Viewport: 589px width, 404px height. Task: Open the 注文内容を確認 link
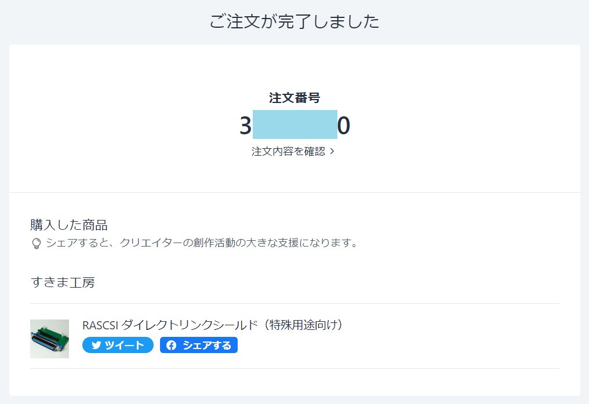(293, 151)
